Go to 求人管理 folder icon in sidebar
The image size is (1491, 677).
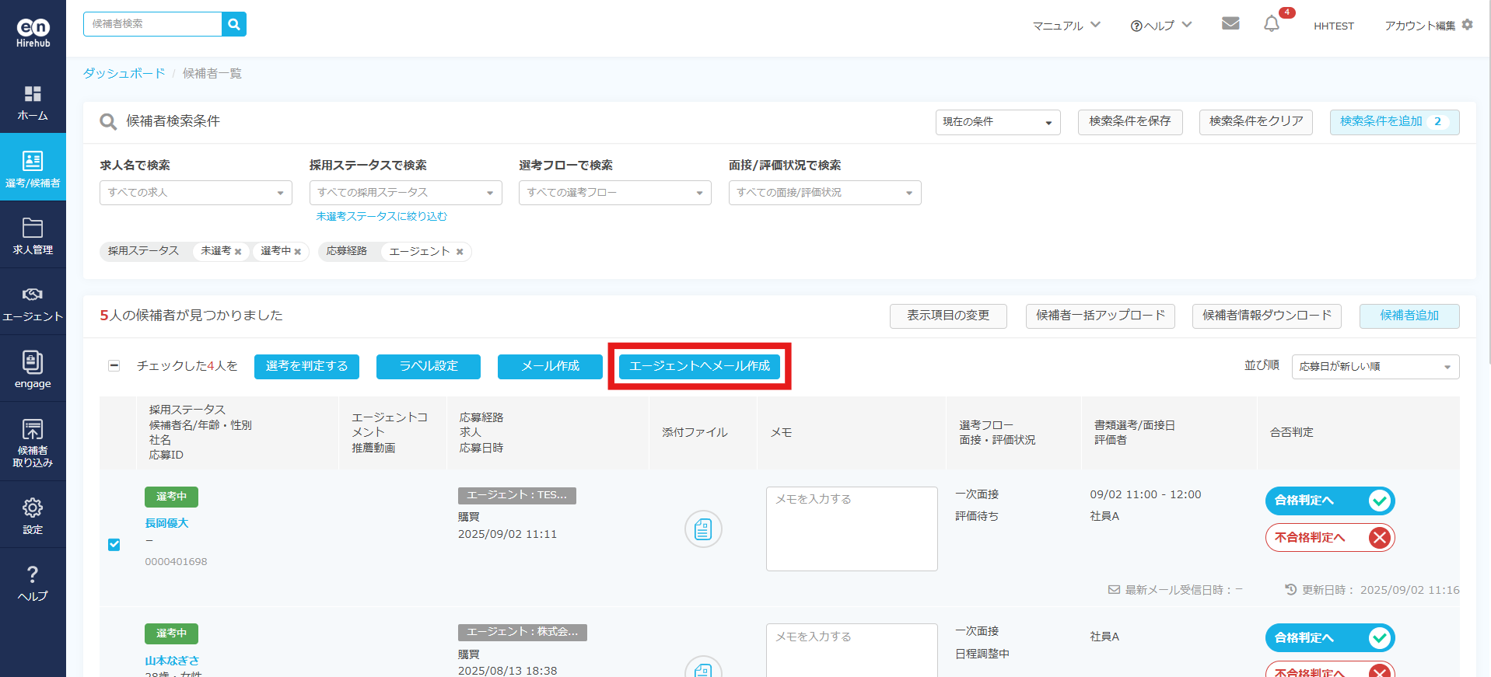[33, 236]
